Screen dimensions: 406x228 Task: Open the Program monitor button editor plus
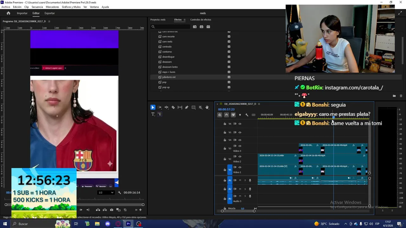[140, 210]
